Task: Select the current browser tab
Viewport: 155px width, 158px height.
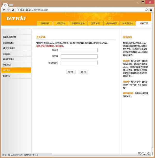Action: 5,5
